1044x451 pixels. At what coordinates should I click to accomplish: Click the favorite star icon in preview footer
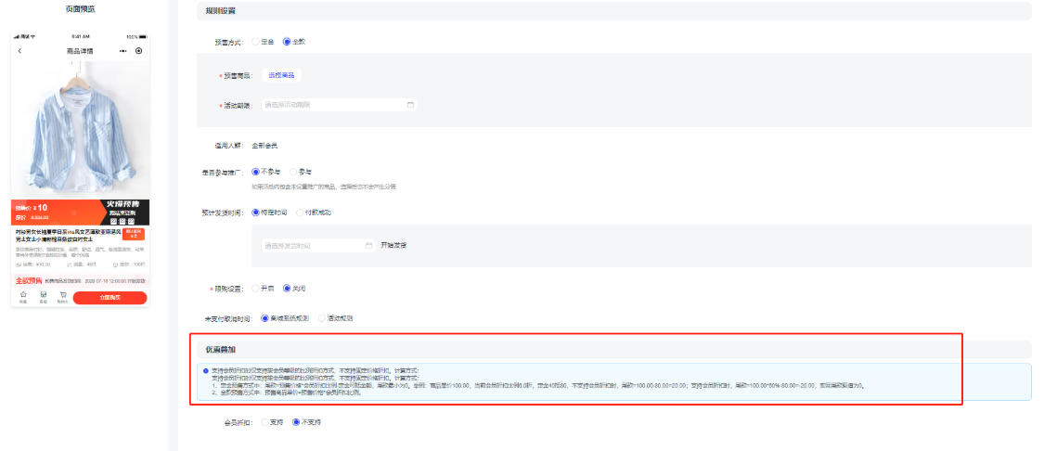23,295
